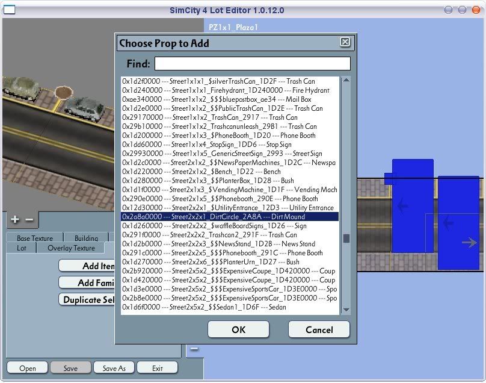Confirm the prop choice with OK

(x=238, y=329)
